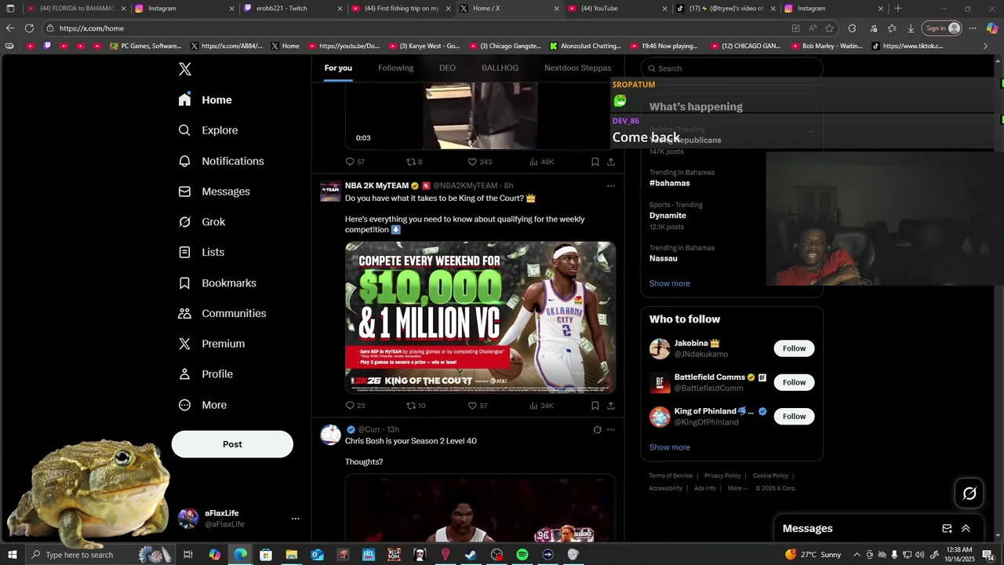Bookmark the NBA 2K MyTEAM post
This screenshot has height=565, width=1004.
click(595, 406)
